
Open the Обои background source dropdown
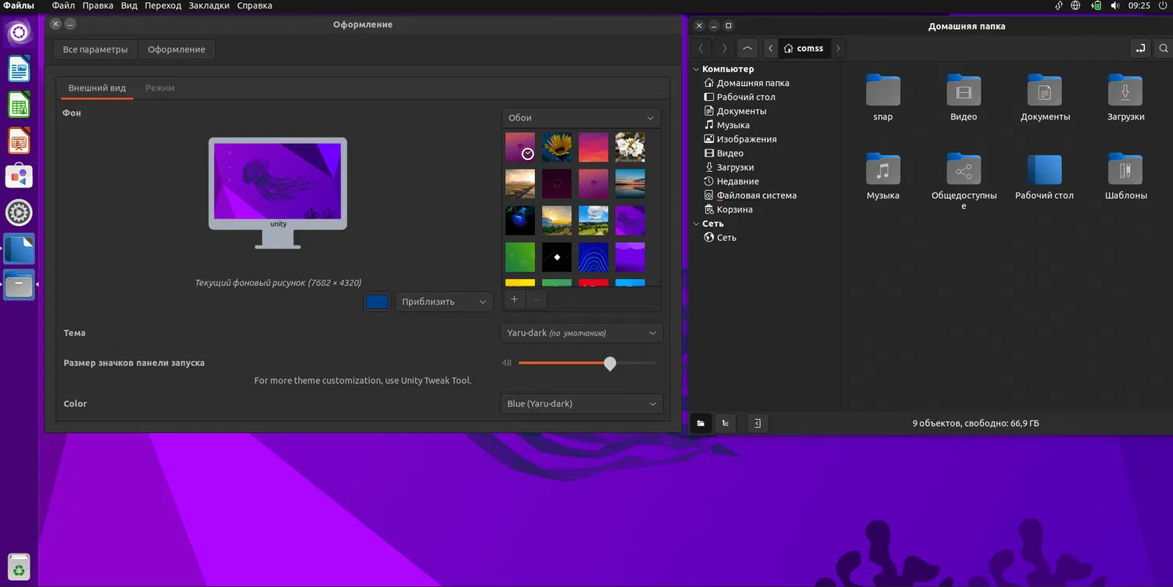(580, 118)
